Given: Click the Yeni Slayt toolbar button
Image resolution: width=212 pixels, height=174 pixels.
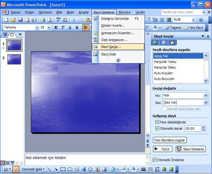Looking at the screenshot, I should [x=193, y=28].
